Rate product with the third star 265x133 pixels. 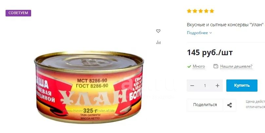pyautogui.click(x=200, y=11)
